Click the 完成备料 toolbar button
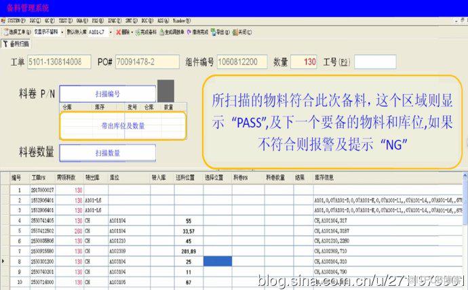468x290 pixels. pyautogui.click(x=146, y=32)
